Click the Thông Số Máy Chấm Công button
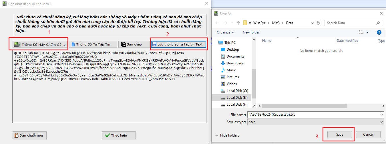386x144 pixels. [x=40, y=44]
